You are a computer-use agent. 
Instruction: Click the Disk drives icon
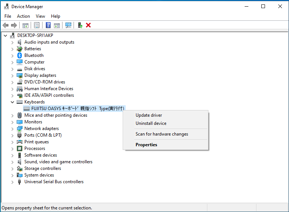20,69
